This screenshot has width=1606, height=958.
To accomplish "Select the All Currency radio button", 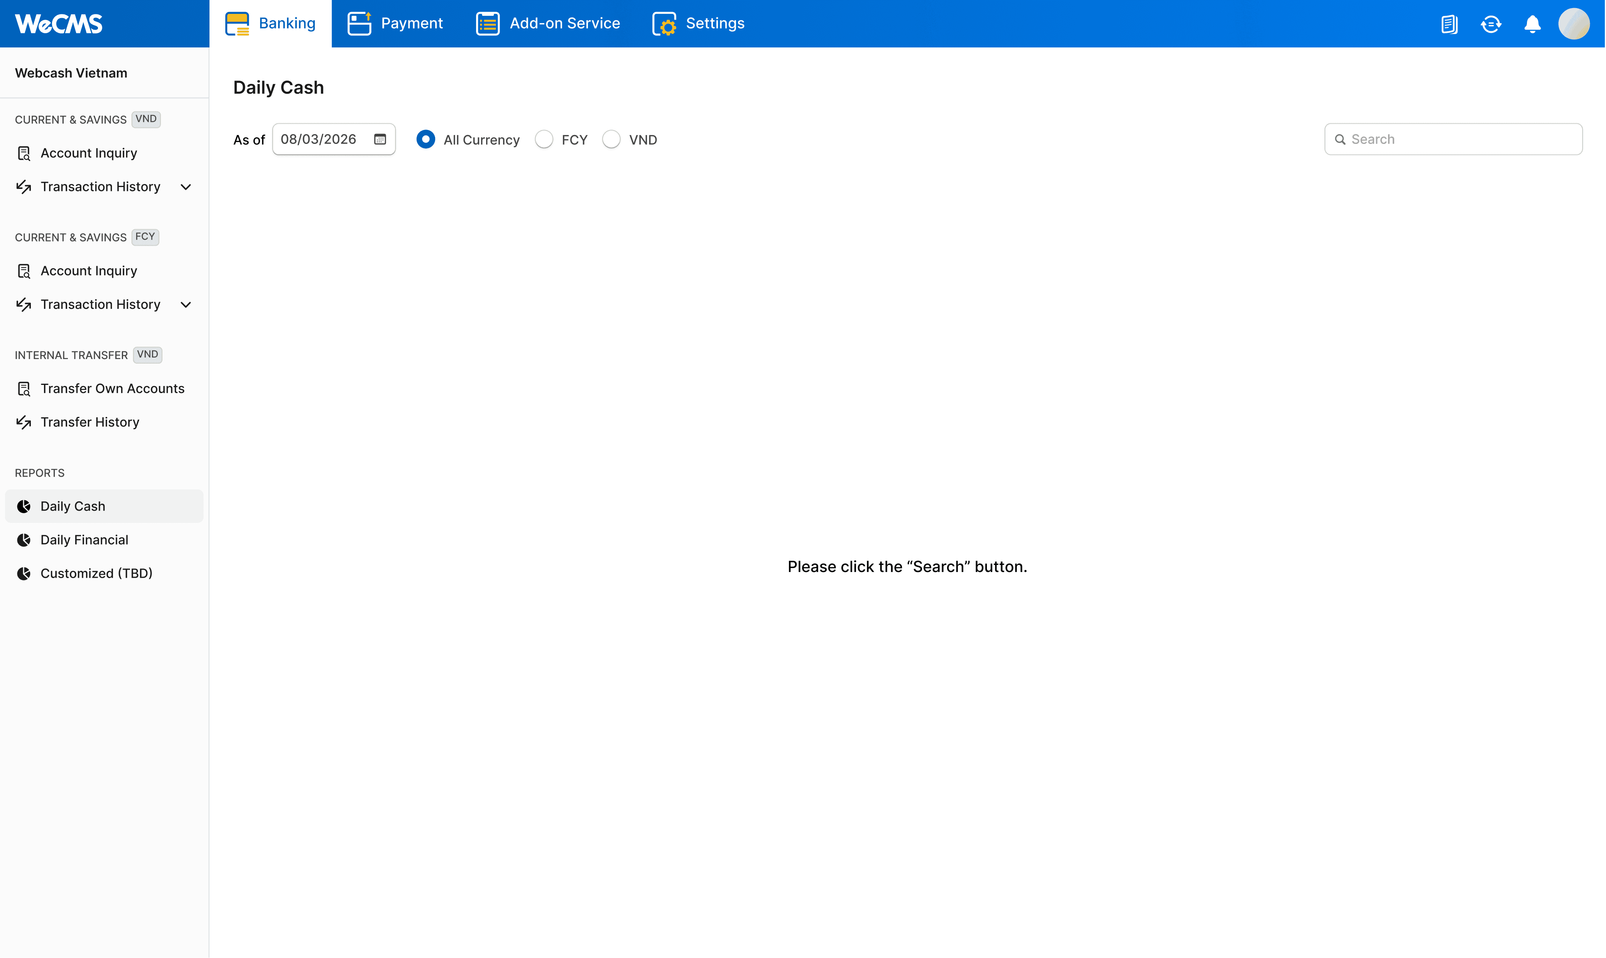I will point(426,140).
